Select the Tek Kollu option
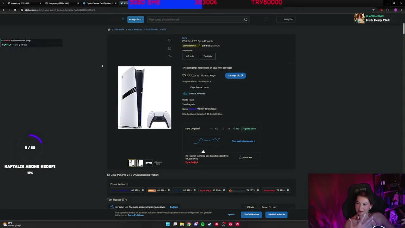This screenshot has width=405, height=228. [208, 56]
